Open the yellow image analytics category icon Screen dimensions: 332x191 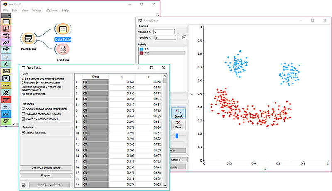pos(6,71)
